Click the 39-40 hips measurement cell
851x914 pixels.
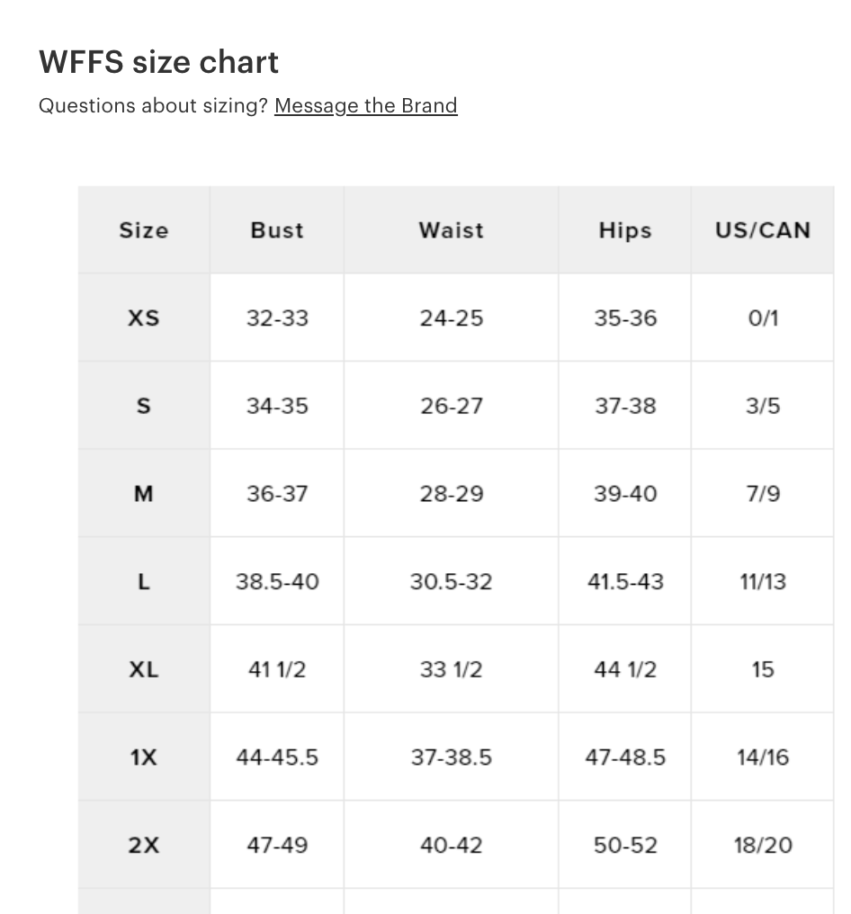click(624, 494)
